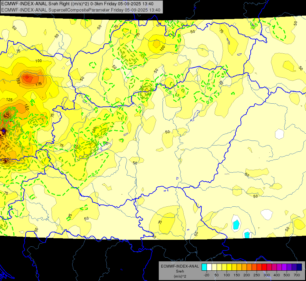306x281 pixels.
Task: Click the legend value label 400
Action: (x=277, y=275)
